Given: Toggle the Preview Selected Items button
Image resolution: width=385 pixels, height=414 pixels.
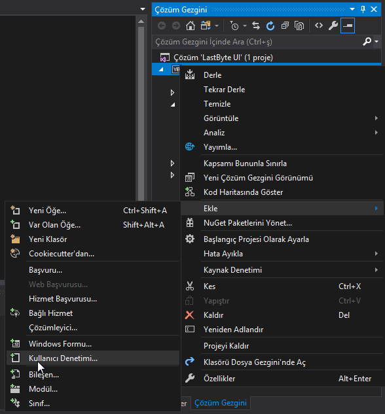Looking at the screenshot, I should [x=348, y=26].
